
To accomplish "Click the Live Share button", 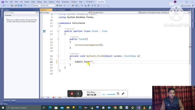I will coord(186,5).
